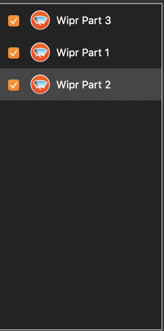Click the Wipr Part 1 windshield icon
The height and width of the screenshot is (331, 164).
click(40, 52)
